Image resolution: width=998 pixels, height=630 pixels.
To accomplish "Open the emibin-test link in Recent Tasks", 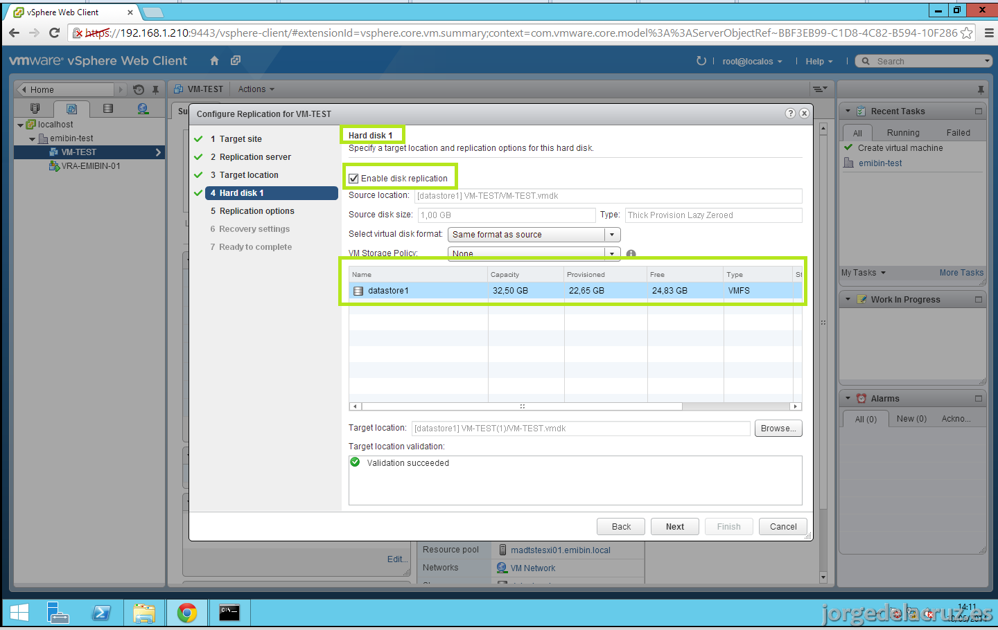I will (x=880, y=163).
